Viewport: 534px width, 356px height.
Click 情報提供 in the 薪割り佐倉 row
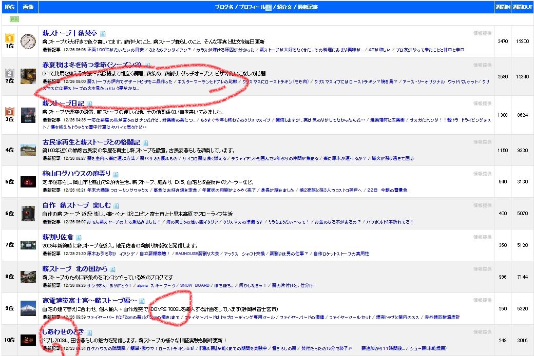coord(482,238)
